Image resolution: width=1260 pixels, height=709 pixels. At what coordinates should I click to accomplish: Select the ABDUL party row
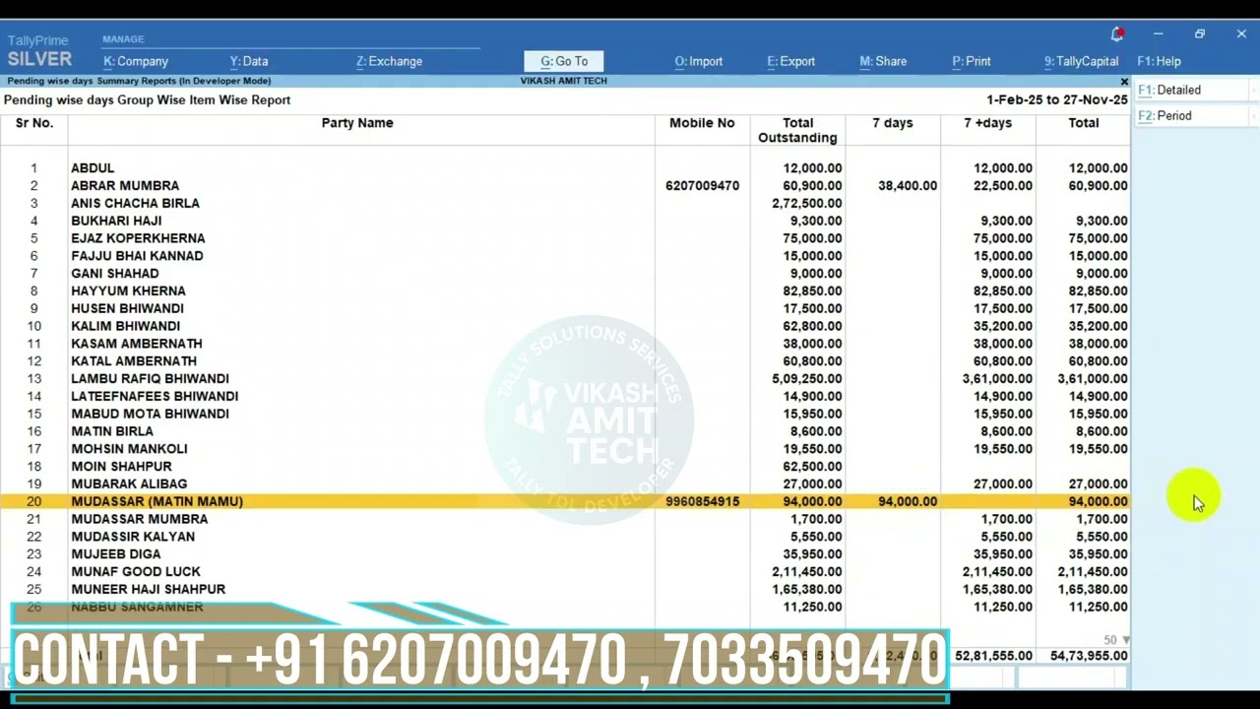click(564, 168)
